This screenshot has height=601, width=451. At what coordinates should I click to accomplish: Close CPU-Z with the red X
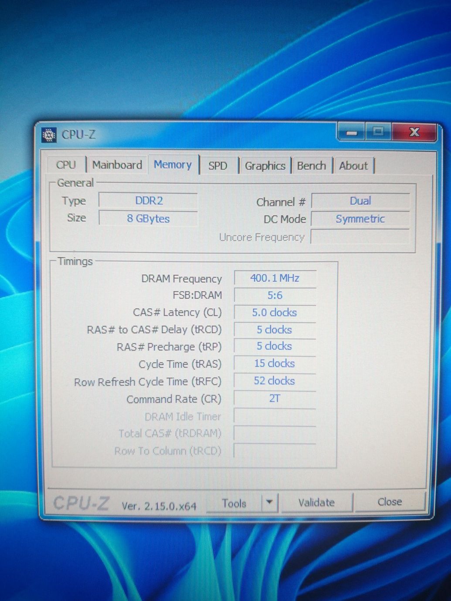click(x=414, y=132)
